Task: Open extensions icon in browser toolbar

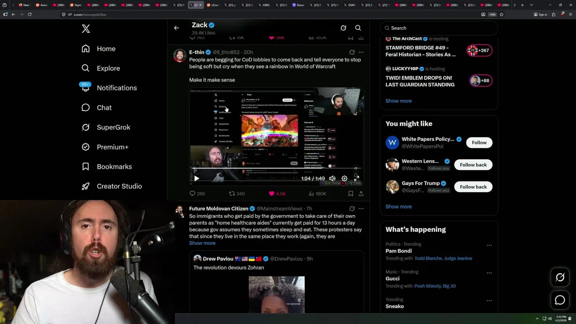Action: pos(554,14)
